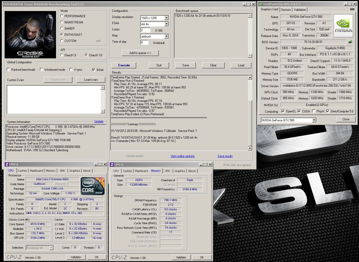Screen dimensions: 359x262
Task: Expand the Map dropdown showing ambush
Action: (166, 37)
